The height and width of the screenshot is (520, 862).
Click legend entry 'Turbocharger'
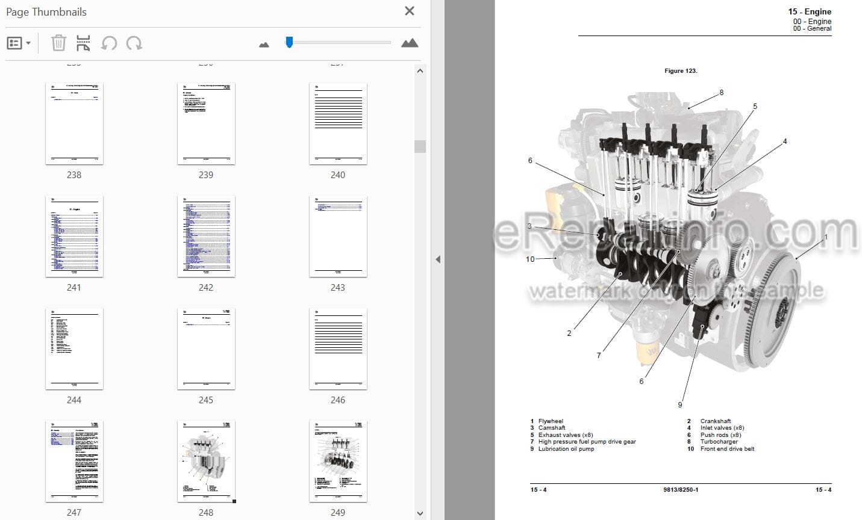point(719,442)
